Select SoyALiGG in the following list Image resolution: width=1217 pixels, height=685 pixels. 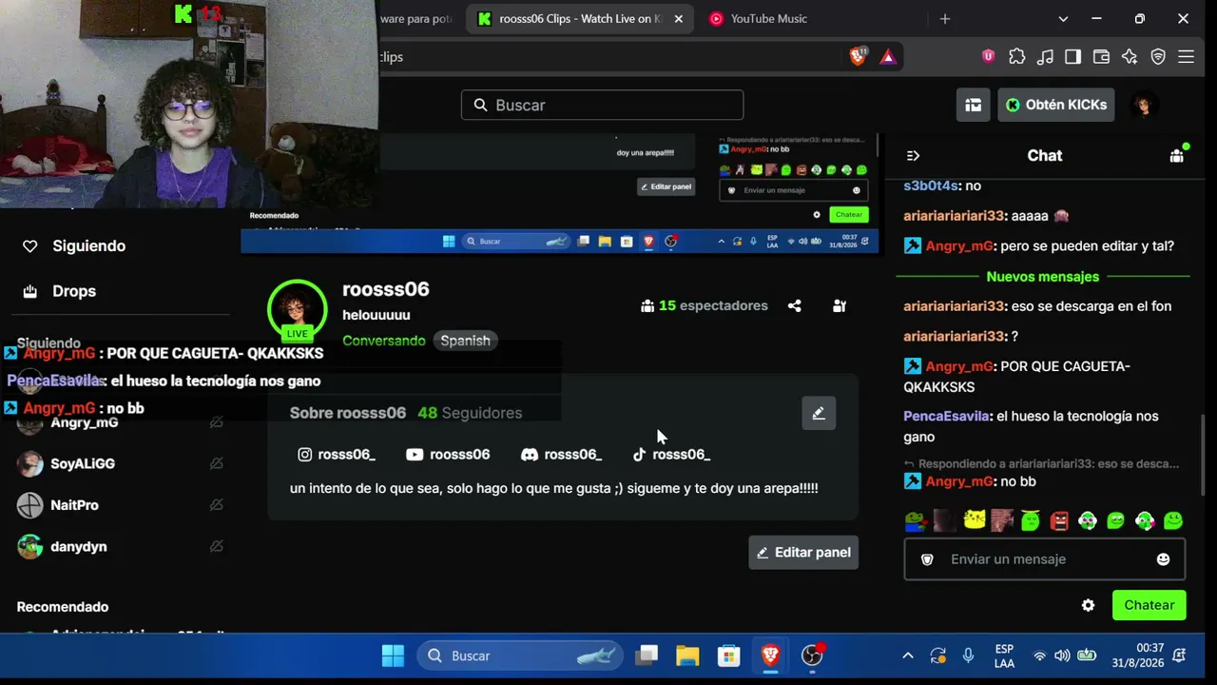tap(83, 463)
